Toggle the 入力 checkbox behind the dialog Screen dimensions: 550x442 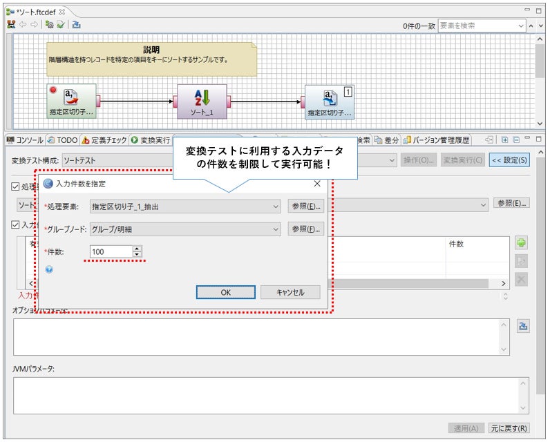tap(15, 224)
